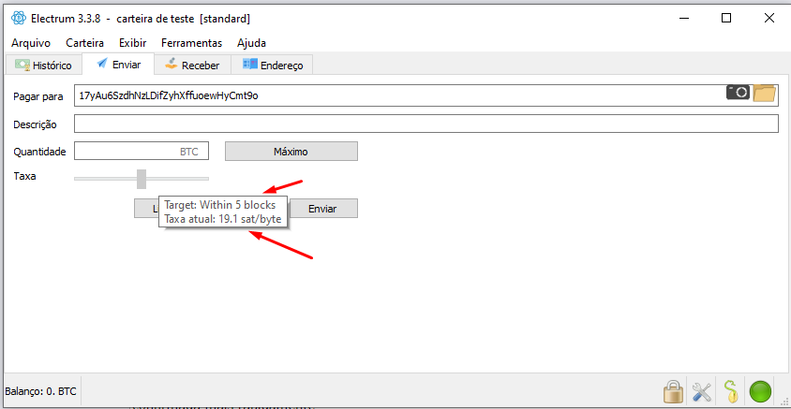
Task: Click the Balanço: 0. BTC status text
Action: point(40,391)
